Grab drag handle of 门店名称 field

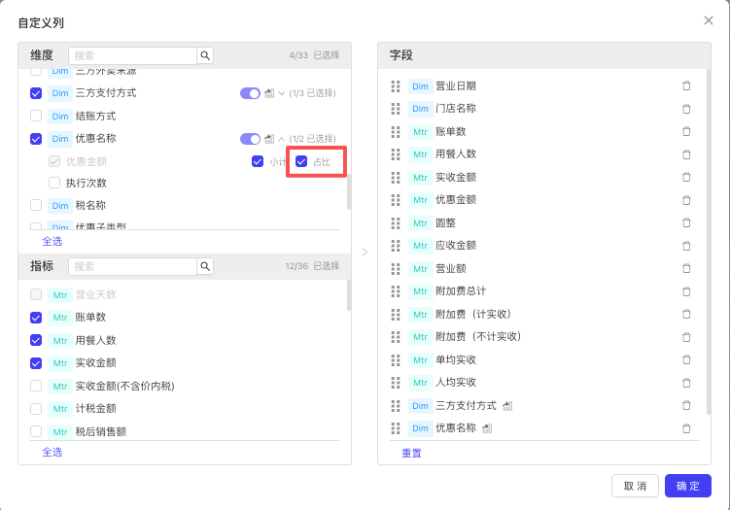(396, 109)
